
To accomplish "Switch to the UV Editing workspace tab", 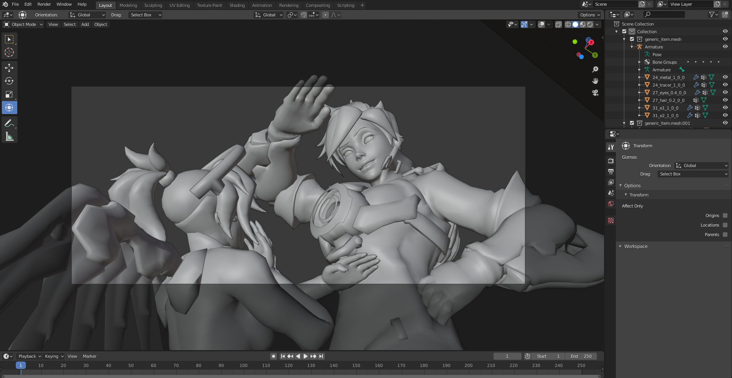I will click(x=180, y=5).
